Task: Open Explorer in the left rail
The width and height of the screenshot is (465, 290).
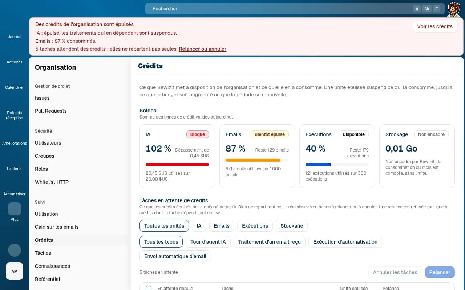Action: (15, 169)
